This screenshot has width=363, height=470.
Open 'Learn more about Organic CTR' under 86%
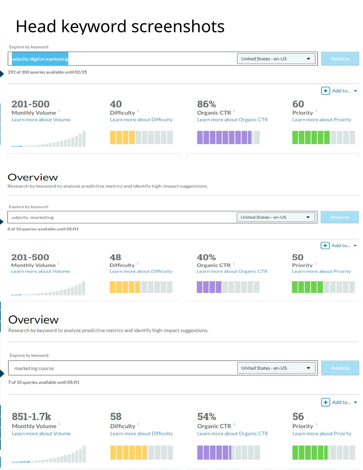point(233,120)
